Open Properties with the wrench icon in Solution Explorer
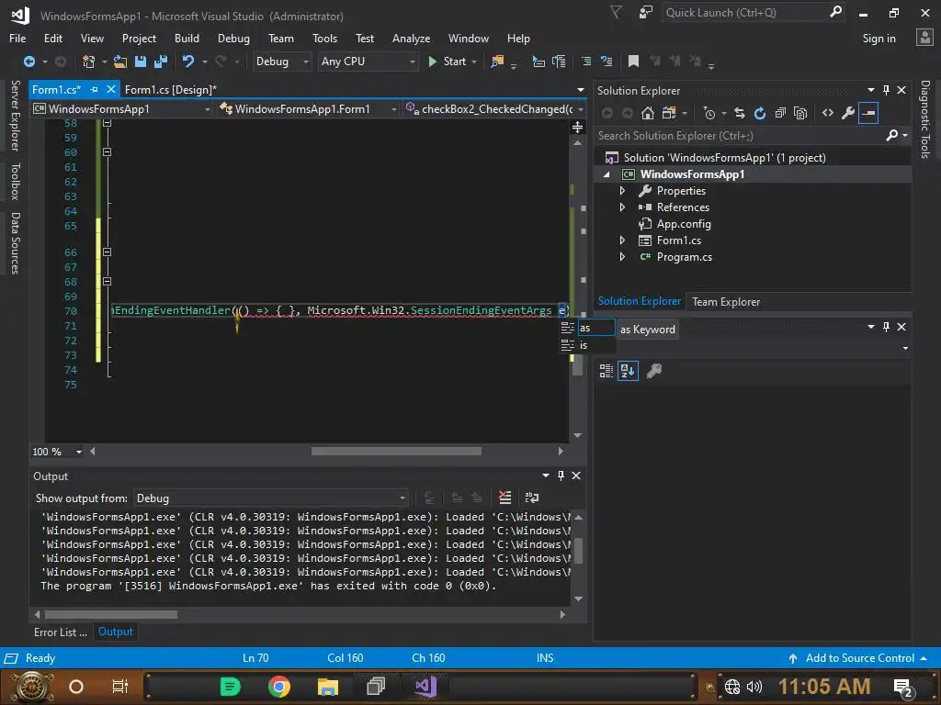Image resolution: width=941 pixels, height=705 pixels. [x=848, y=113]
